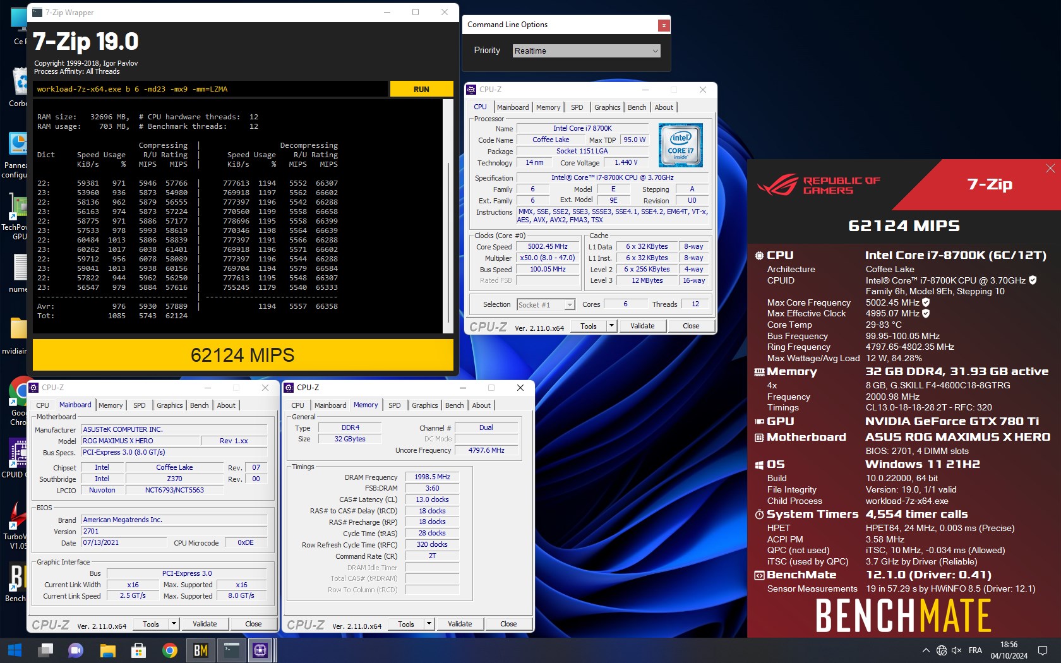Click the System Timers clock icon
The height and width of the screenshot is (663, 1061).
point(759,515)
